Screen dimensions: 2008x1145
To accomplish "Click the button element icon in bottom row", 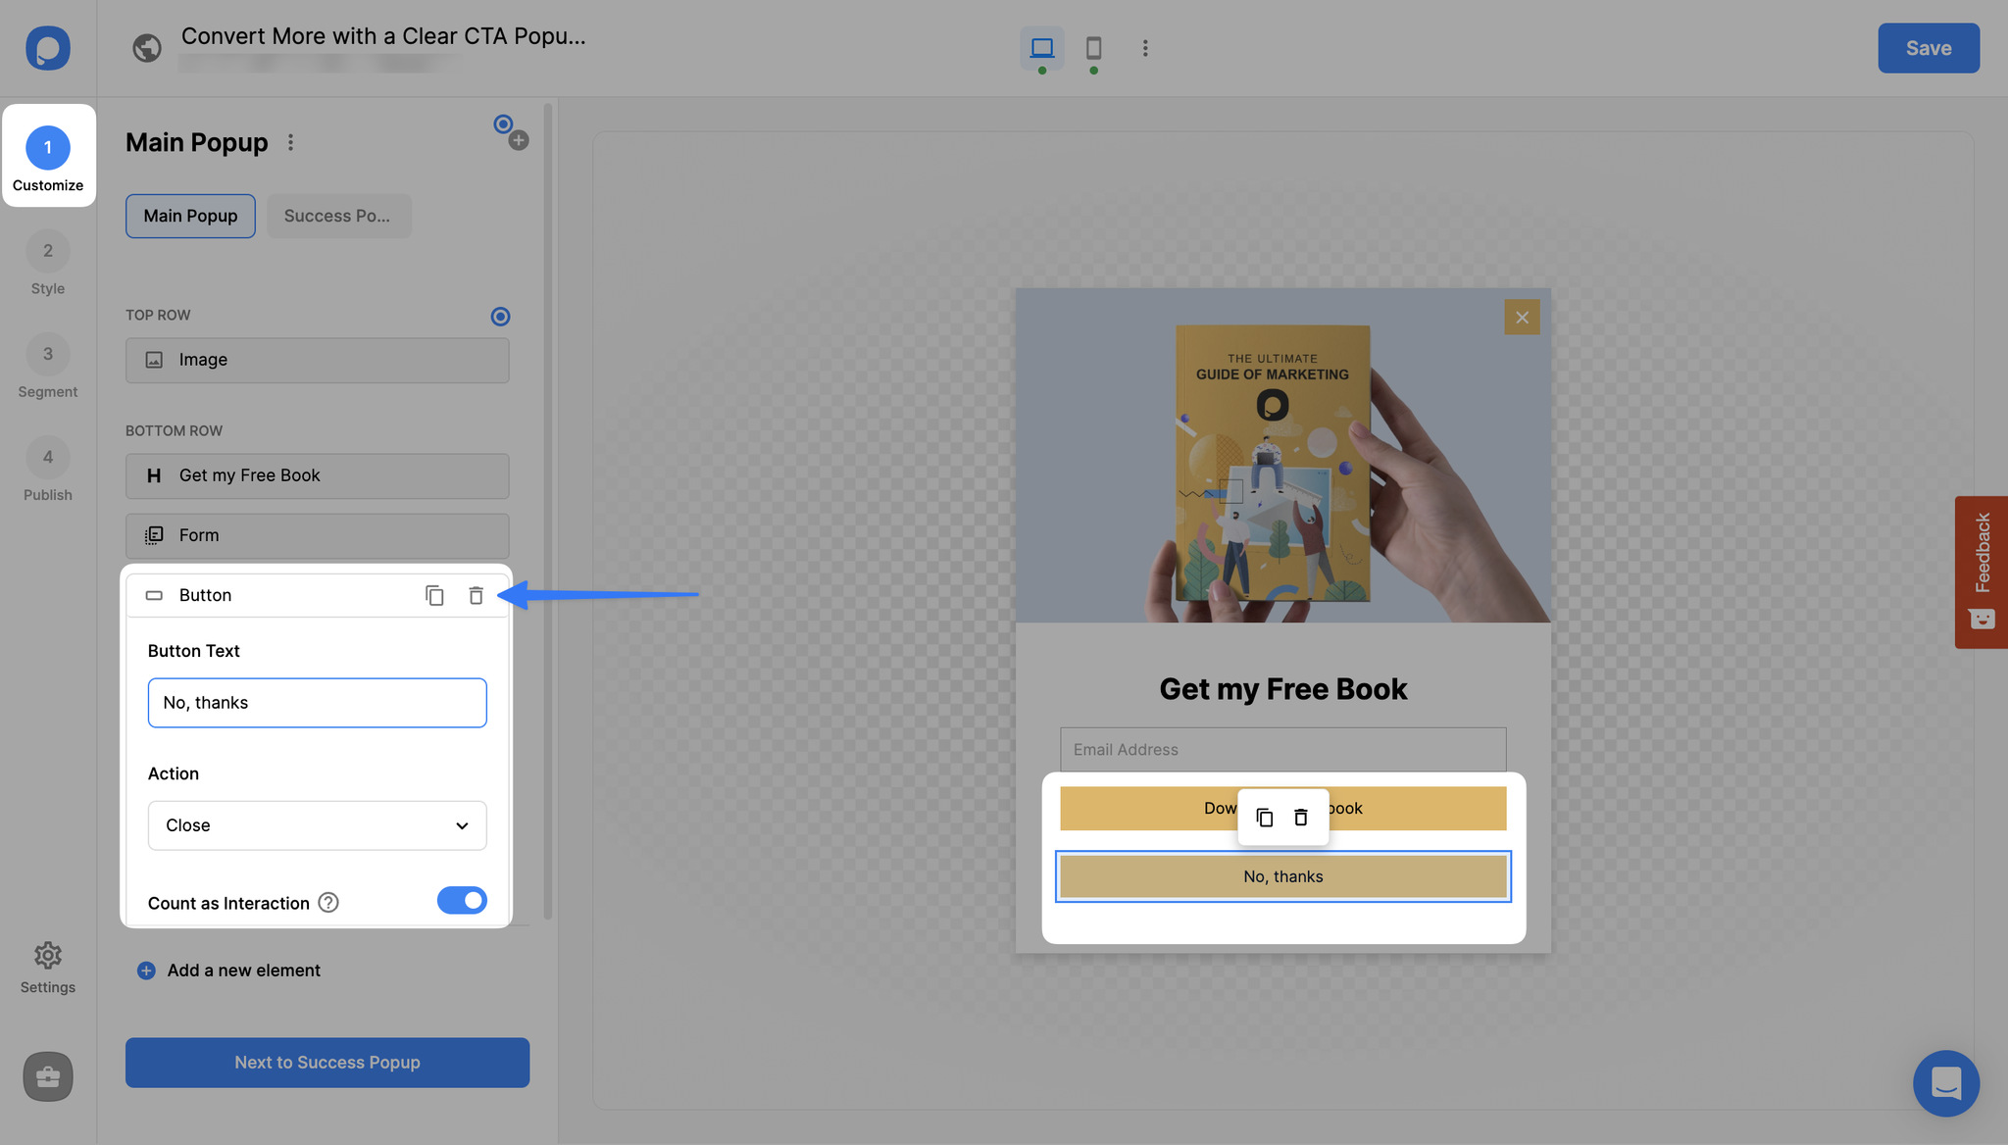I will pos(153,595).
